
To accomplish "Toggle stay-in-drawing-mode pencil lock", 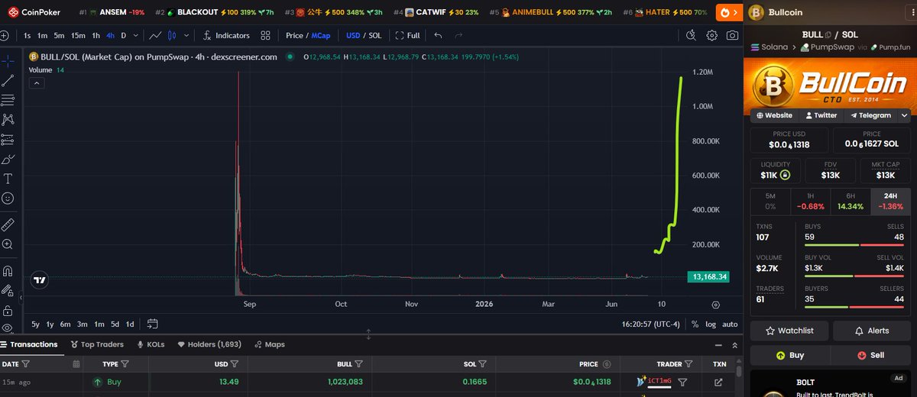I will 8,290.
